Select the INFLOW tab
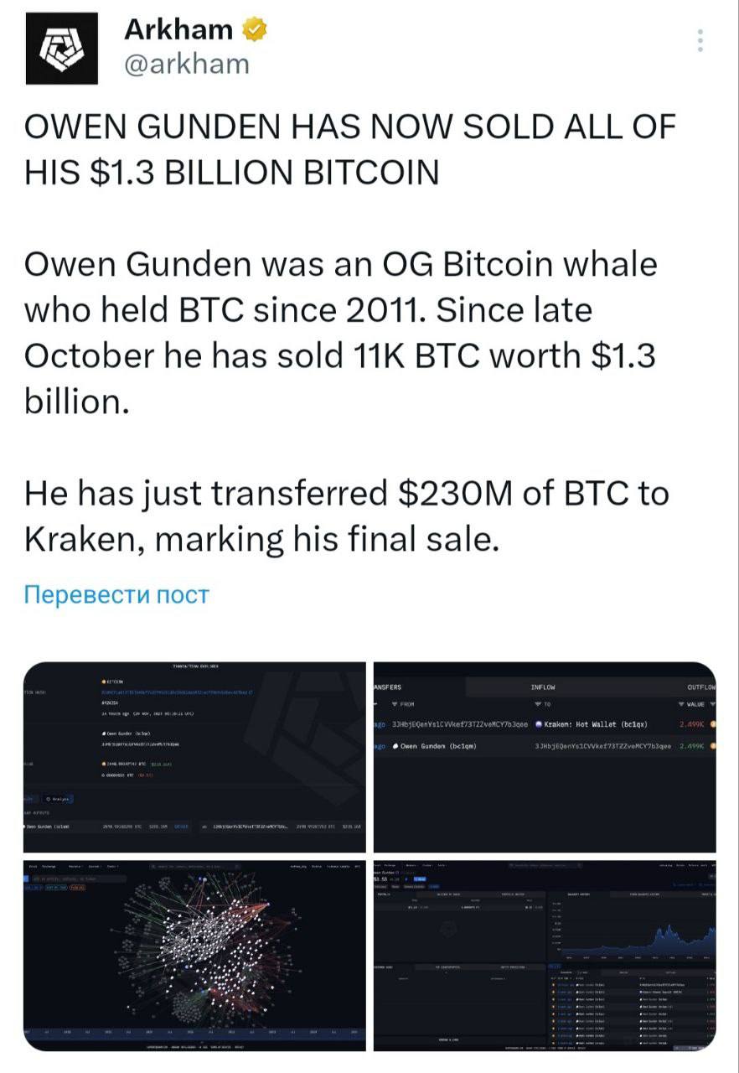The image size is (739, 1073). pos(545,687)
